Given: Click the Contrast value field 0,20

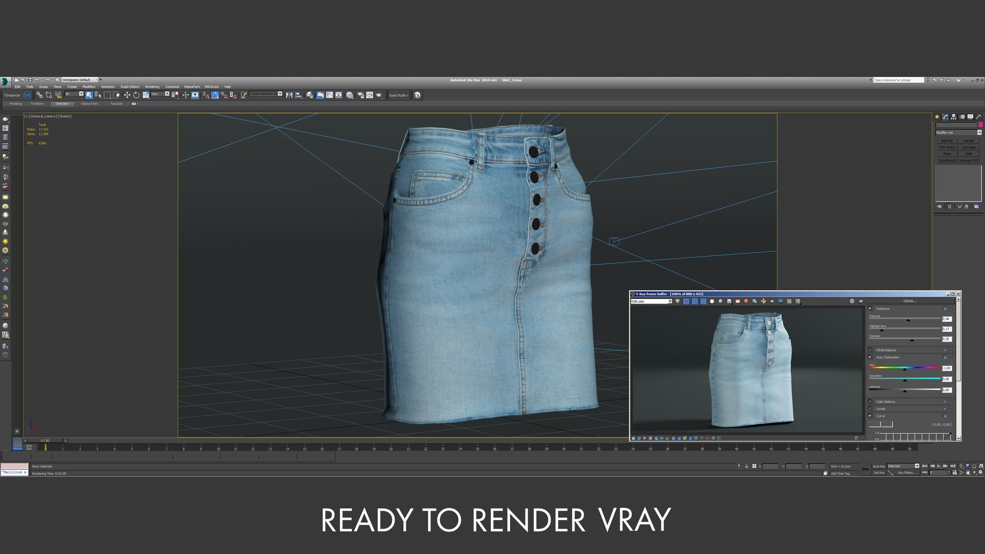Looking at the screenshot, I should 947,339.
